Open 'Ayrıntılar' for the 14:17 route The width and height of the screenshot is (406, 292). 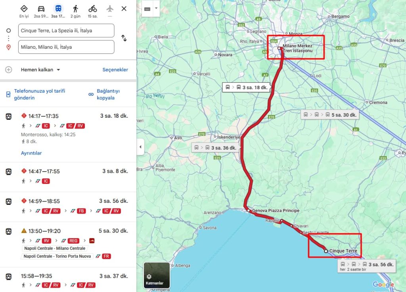pyautogui.click(x=31, y=153)
